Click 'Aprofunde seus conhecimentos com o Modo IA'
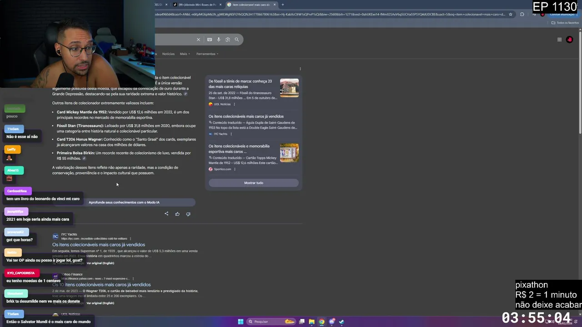 (x=124, y=202)
